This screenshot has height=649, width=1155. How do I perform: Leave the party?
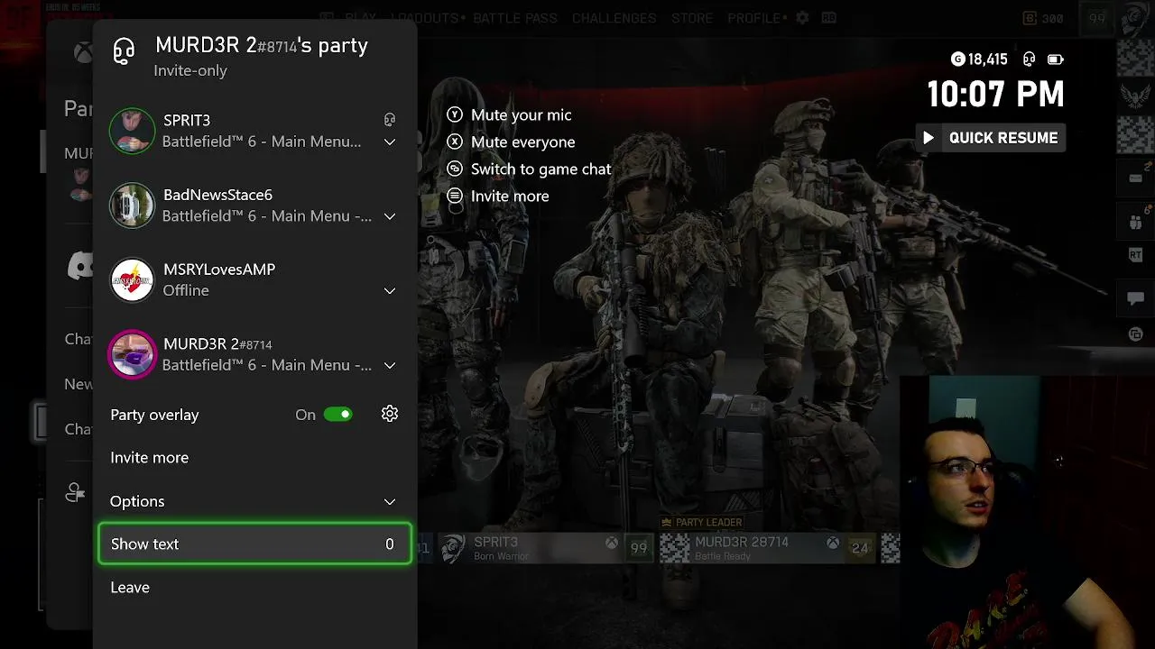pos(130,588)
